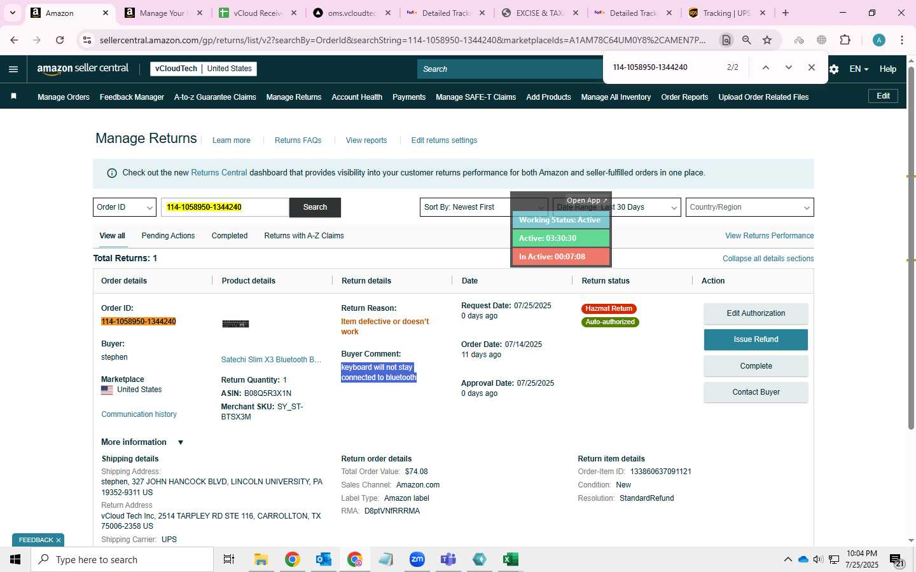Open the Seller Central hamburger menu
The image size is (916, 572).
pyautogui.click(x=13, y=69)
